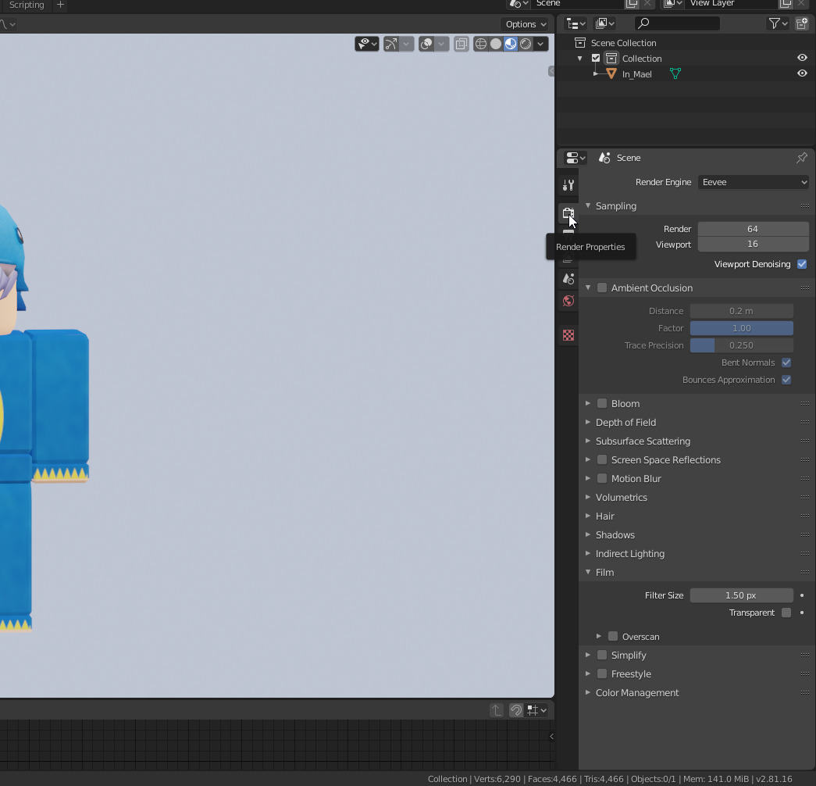Image resolution: width=816 pixels, height=786 pixels.
Task: Collapse the Collection tree item
Action: (579, 59)
